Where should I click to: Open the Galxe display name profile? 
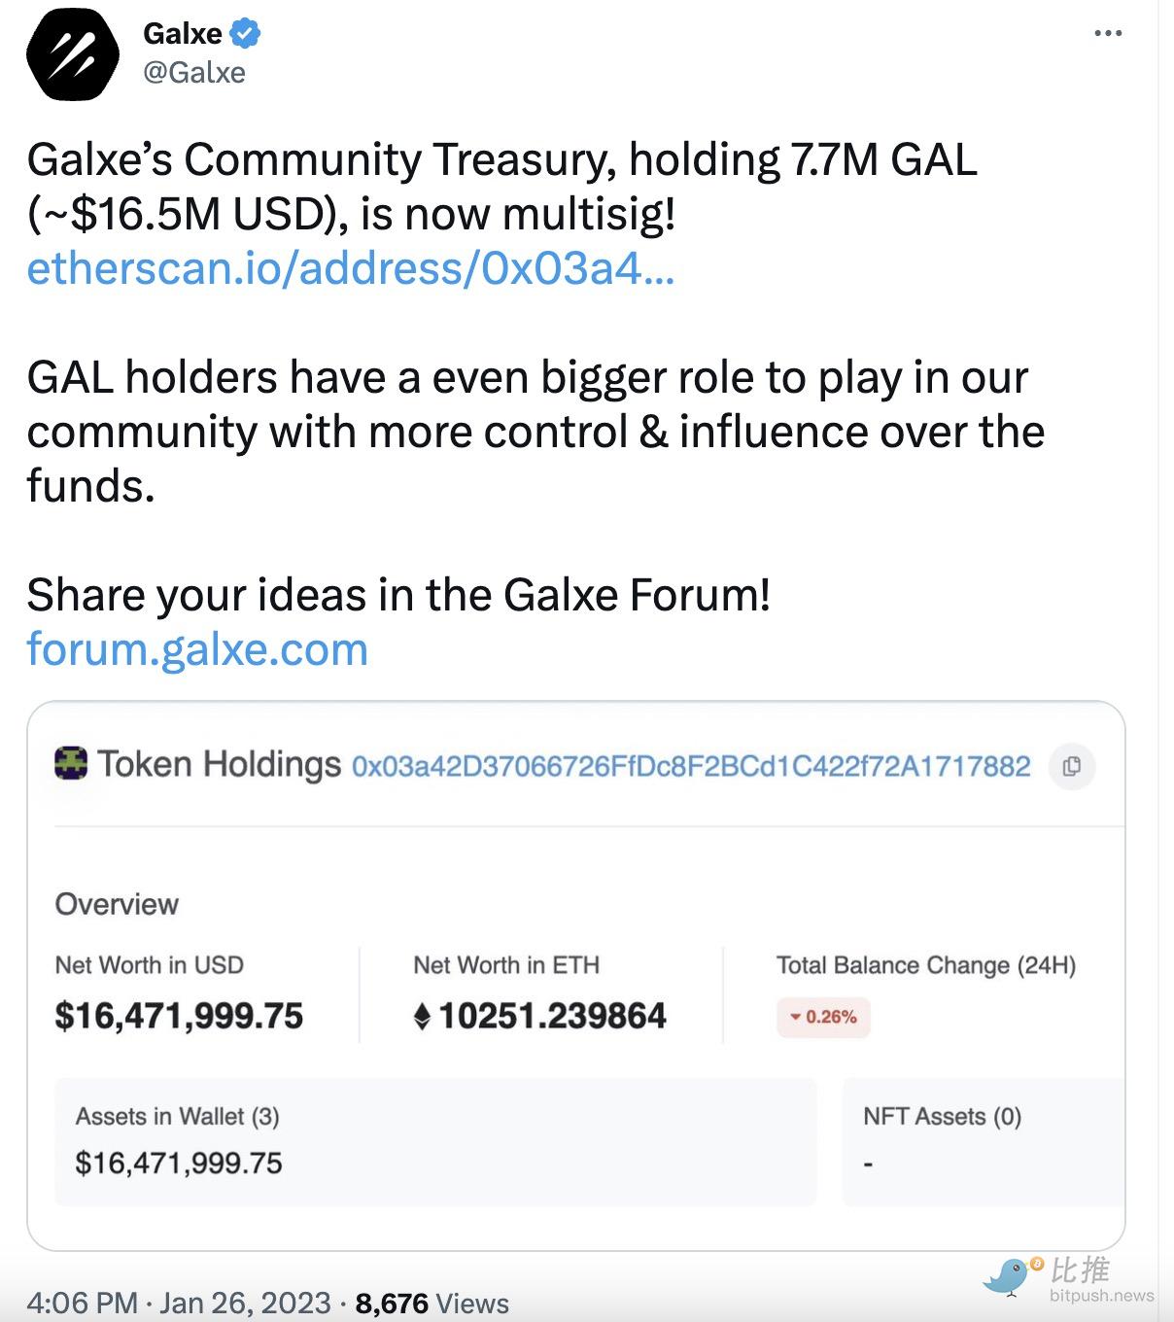pos(183,34)
